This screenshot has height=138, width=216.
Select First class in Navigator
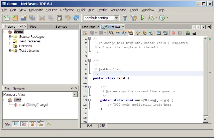17,100
